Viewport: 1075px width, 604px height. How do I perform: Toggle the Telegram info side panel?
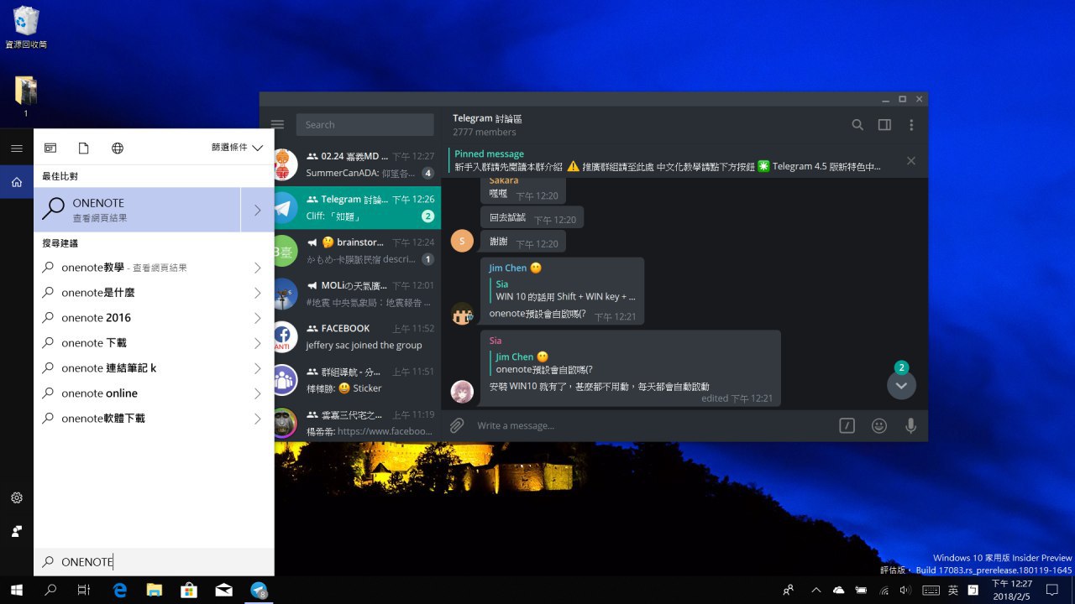coord(884,125)
